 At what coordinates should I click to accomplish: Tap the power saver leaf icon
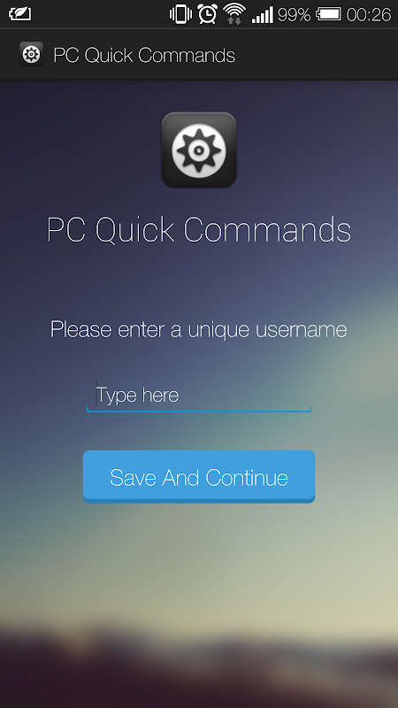point(20,13)
